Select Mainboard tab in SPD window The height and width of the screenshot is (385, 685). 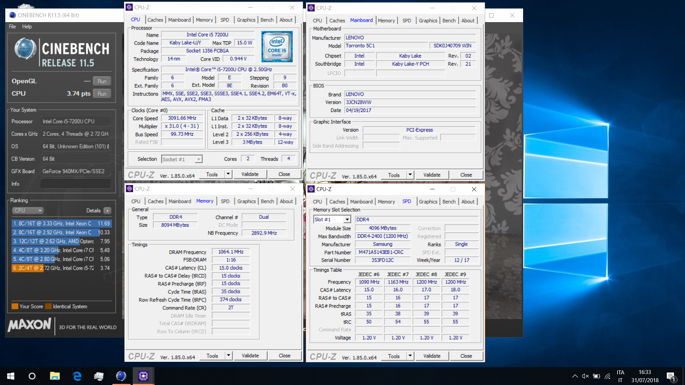coord(361,202)
